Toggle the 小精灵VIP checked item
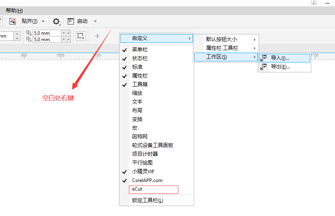Screen dimensions: 335x216 [157, 172]
